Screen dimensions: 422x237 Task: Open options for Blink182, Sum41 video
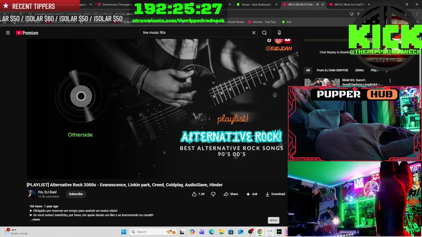[390, 81]
